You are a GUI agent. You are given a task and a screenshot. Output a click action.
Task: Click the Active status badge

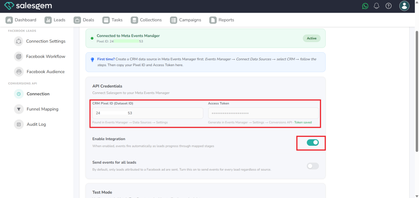pyautogui.click(x=311, y=38)
